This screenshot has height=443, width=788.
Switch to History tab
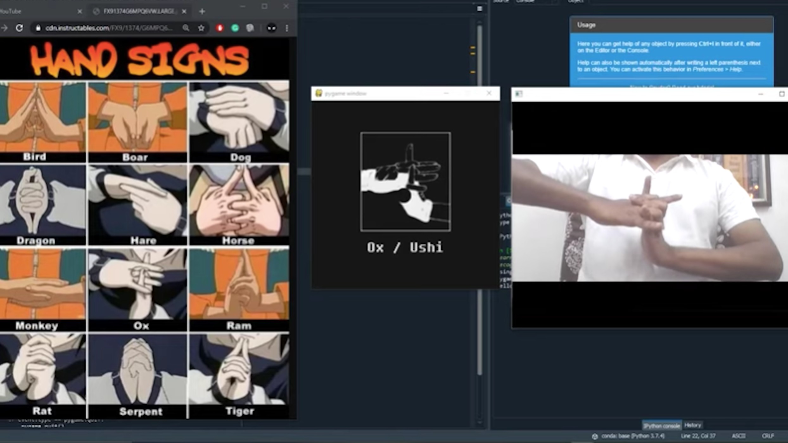pyautogui.click(x=693, y=425)
